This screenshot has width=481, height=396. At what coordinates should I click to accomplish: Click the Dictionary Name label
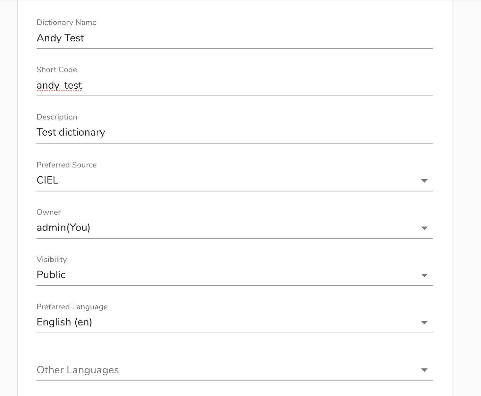[66, 22]
